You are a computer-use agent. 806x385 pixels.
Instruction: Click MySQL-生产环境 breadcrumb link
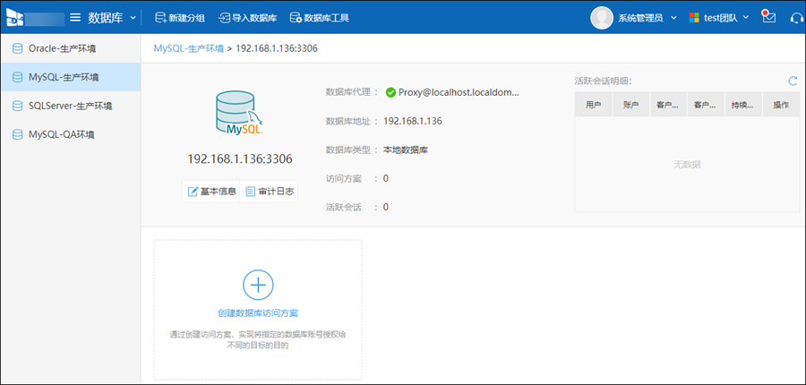tap(189, 49)
